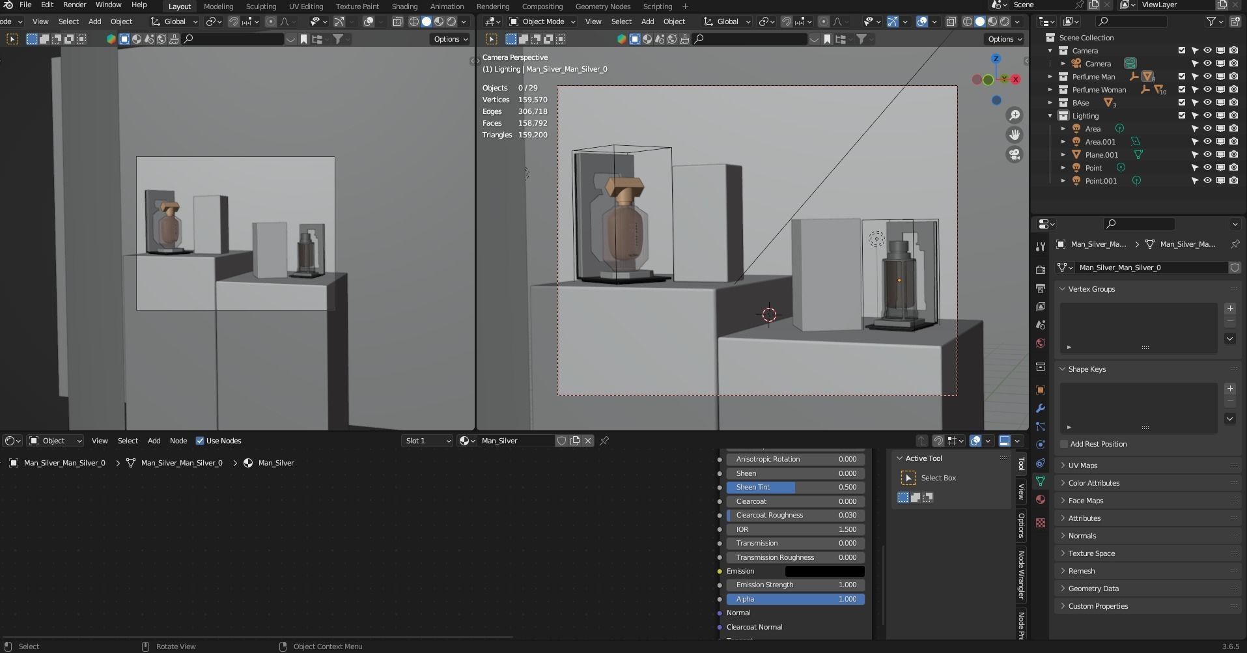Screen dimensions: 1247x653
Task: Add a new vertex group with plus
Action: tap(1230, 309)
